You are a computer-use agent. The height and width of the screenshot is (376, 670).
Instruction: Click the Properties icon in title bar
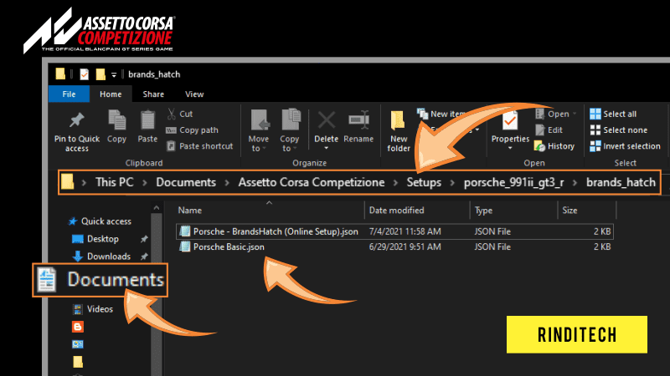[85, 74]
